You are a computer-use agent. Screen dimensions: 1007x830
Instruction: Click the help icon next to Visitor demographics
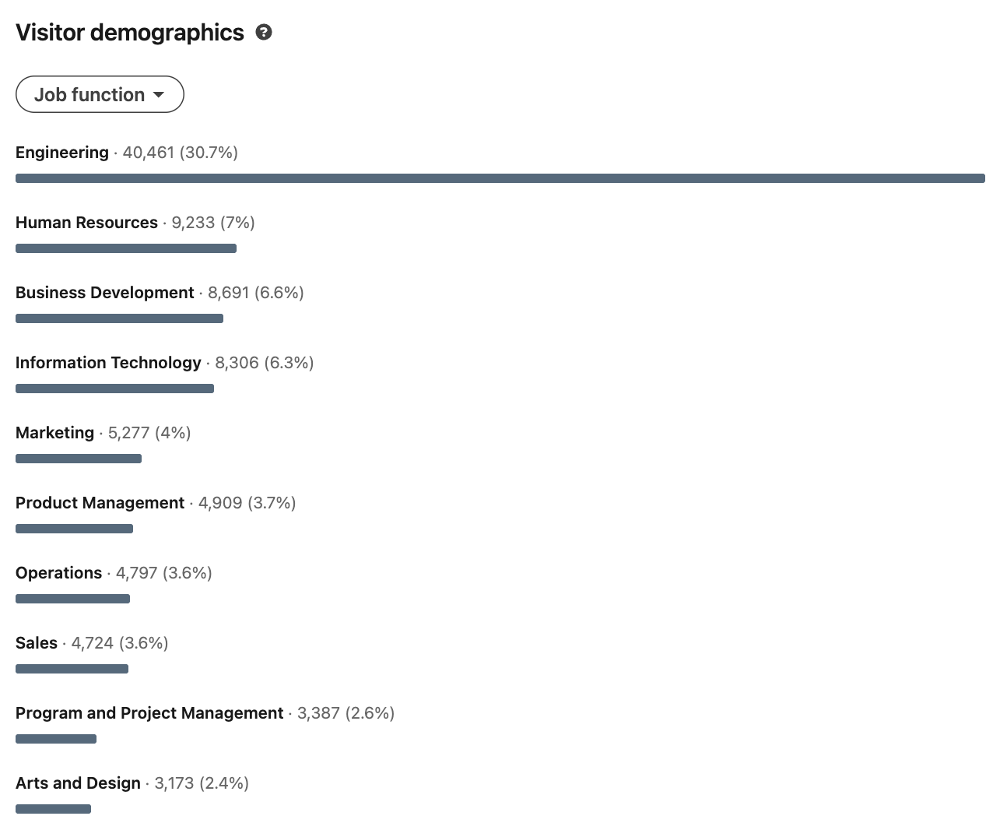tap(264, 32)
